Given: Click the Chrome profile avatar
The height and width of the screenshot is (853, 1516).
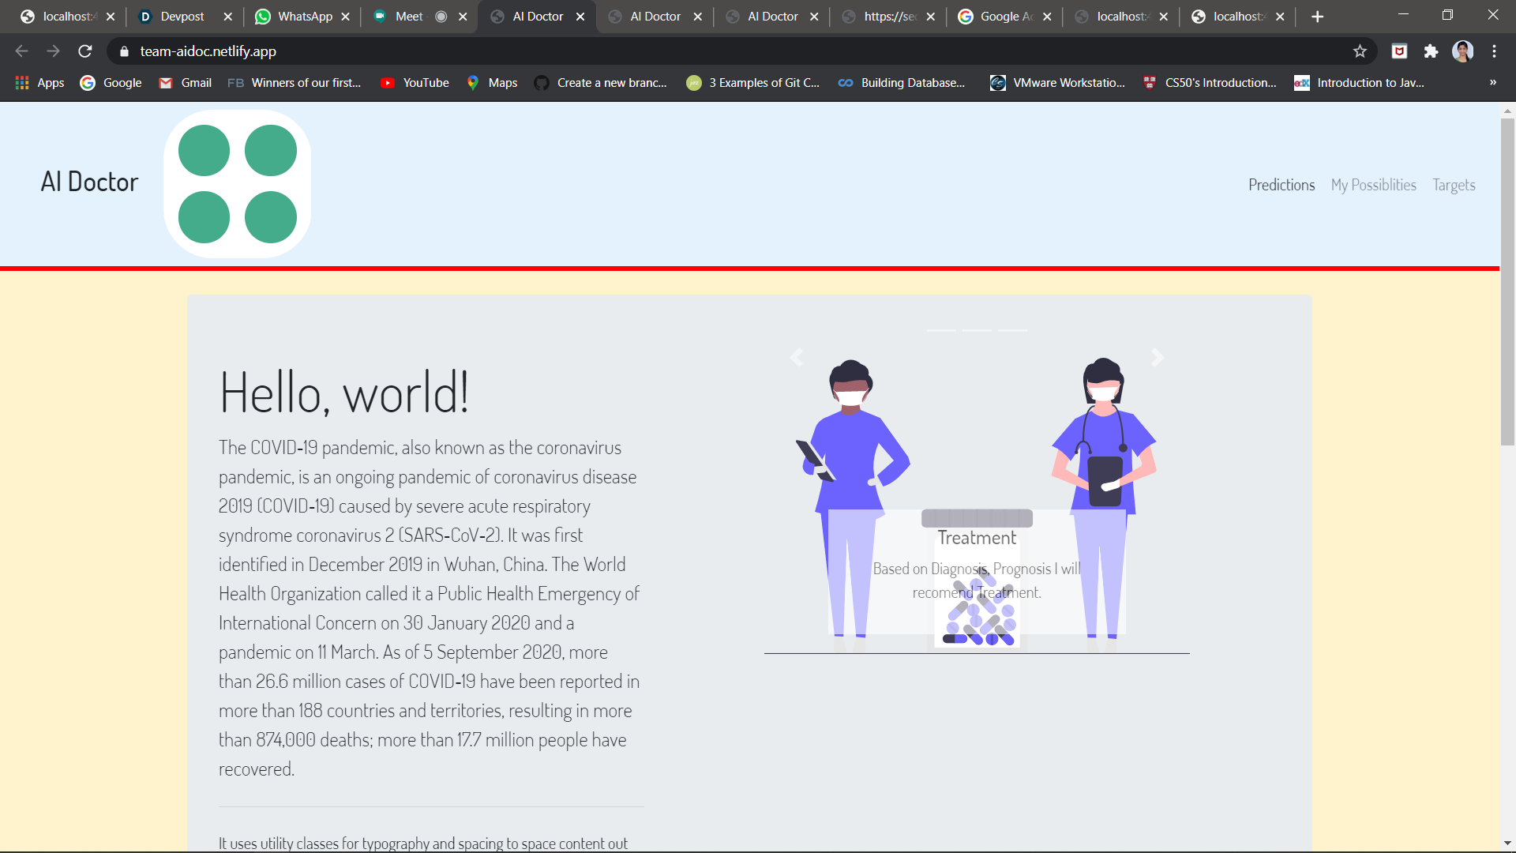Looking at the screenshot, I should click(1462, 51).
